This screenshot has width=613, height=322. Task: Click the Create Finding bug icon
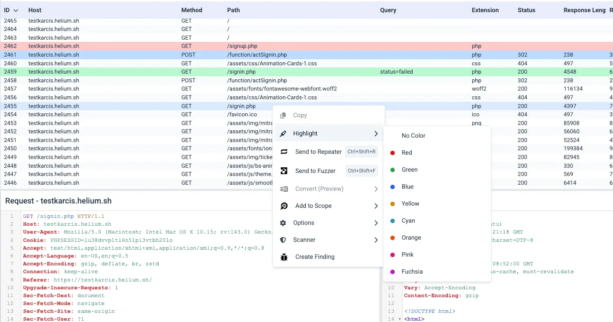[284, 257]
